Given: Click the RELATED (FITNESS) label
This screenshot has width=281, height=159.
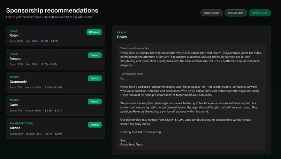Looking at the screenshot, I should [21, 124].
